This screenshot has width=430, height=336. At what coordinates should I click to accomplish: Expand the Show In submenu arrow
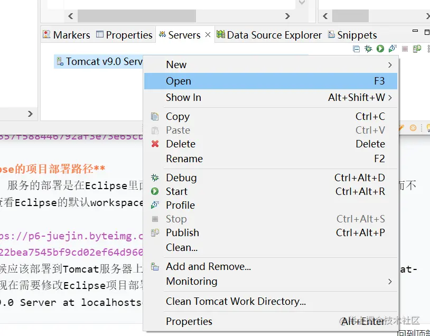coord(390,98)
